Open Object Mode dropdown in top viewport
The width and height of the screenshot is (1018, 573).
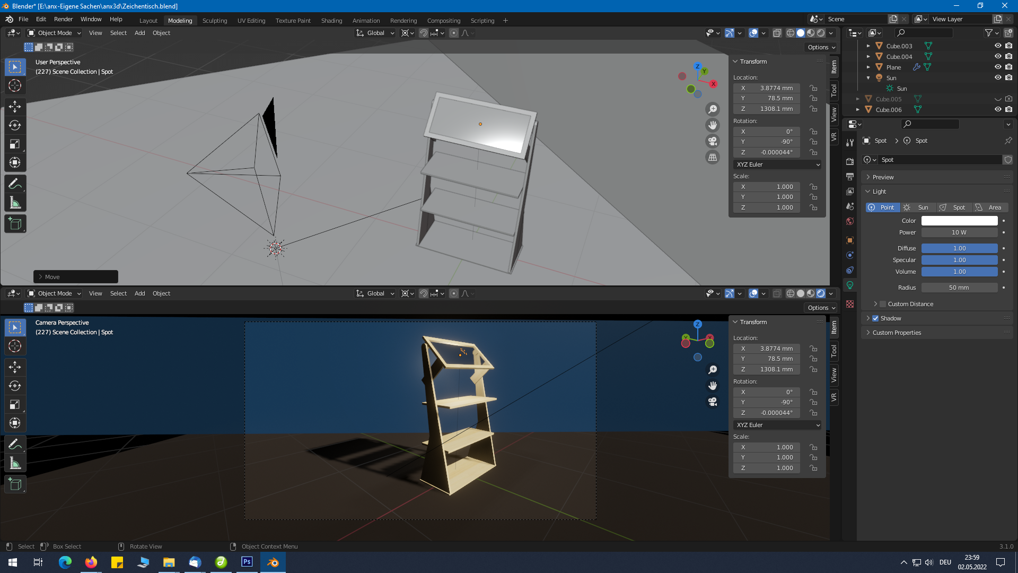pos(55,33)
